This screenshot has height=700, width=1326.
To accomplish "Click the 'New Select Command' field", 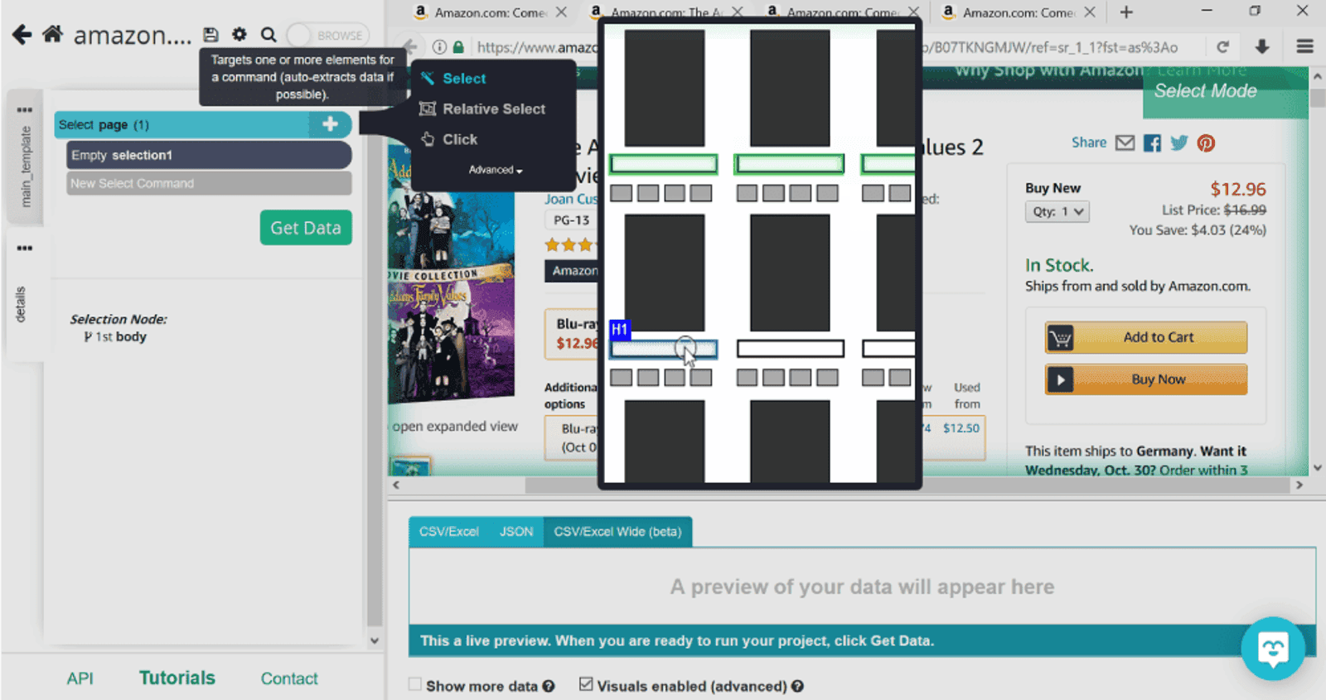I will (209, 183).
